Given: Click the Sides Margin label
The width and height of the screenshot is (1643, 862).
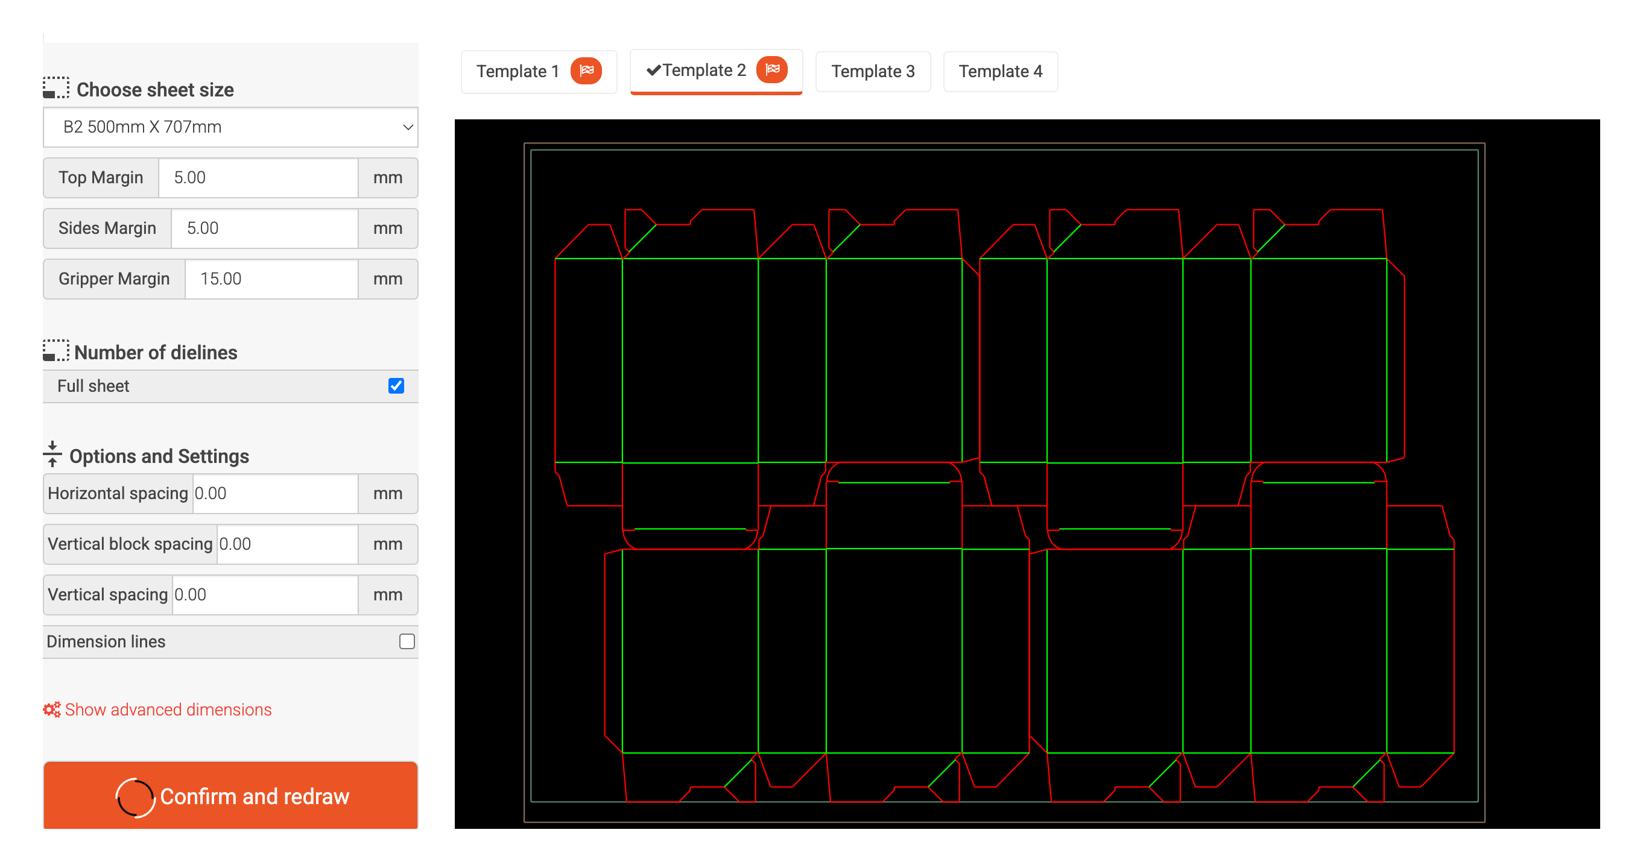Looking at the screenshot, I should pyautogui.click(x=107, y=228).
